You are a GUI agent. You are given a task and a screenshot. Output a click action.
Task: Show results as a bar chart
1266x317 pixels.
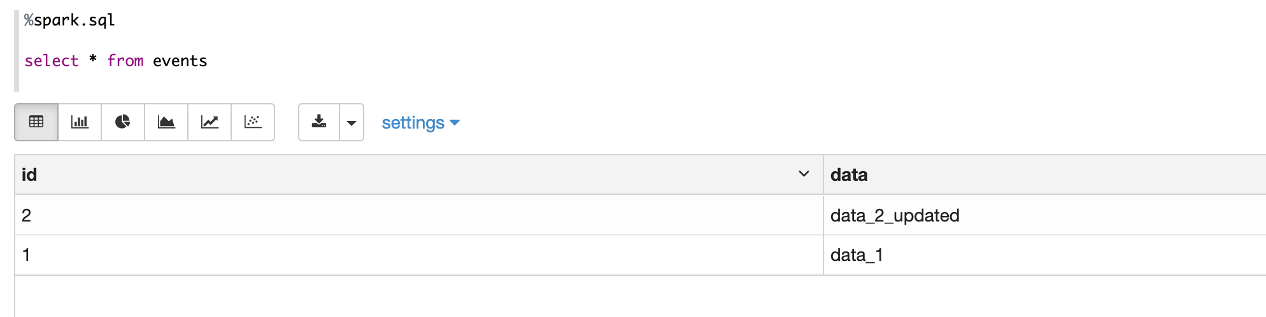click(80, 122)
